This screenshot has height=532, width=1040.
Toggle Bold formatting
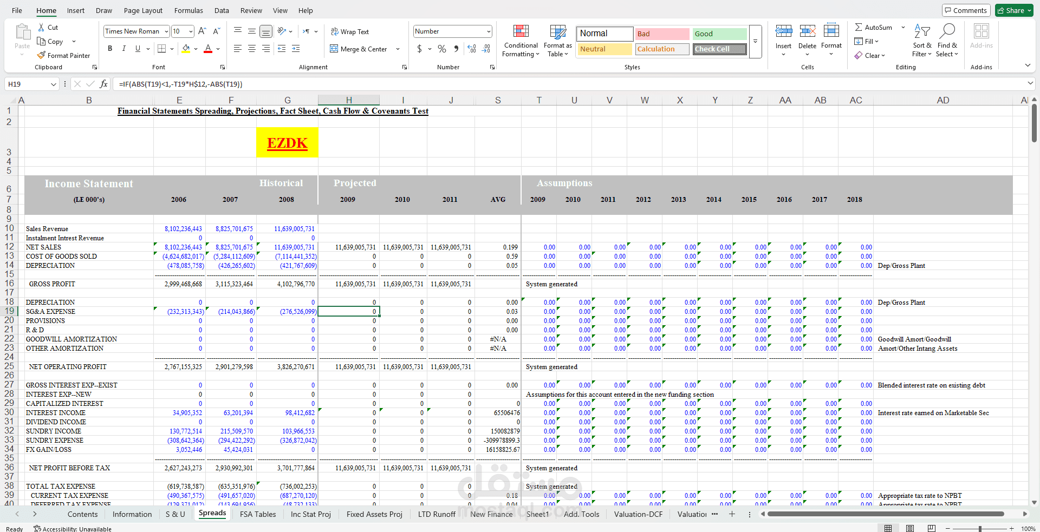110,49
